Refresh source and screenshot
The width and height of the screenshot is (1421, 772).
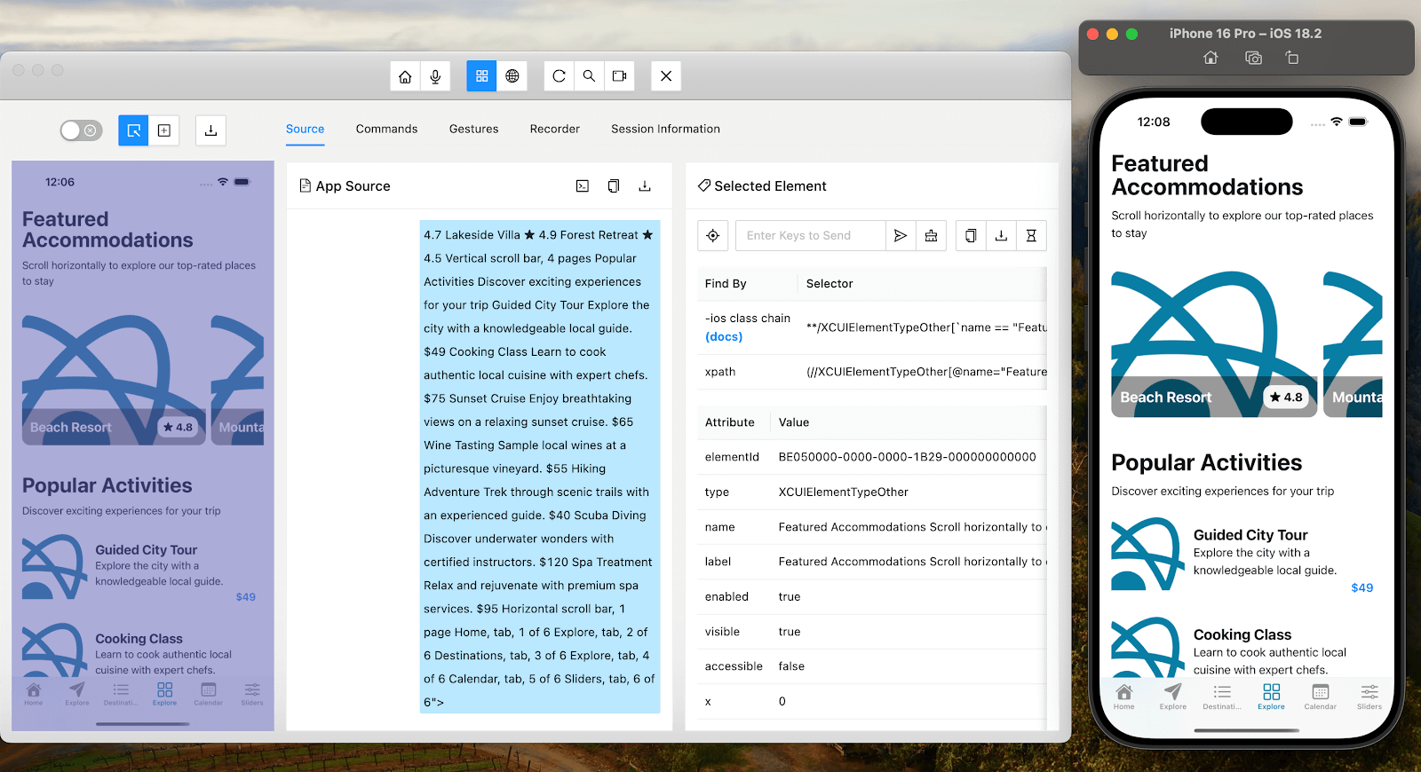click(x=559, y=76)
